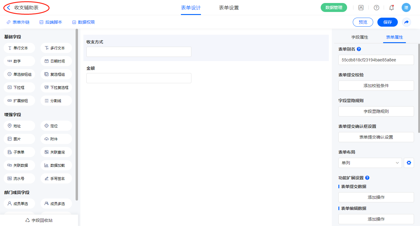
Task: Add the 单选按钮组 field
Action: click(19, 74)
